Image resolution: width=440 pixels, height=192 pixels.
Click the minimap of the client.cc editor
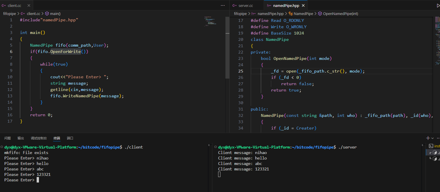coord(211,22)
